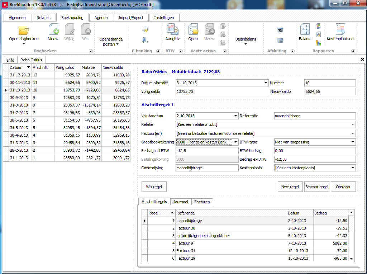Click the Open dagboeken folder icon
The image size is (367, 274).
(x=24, y=30)
